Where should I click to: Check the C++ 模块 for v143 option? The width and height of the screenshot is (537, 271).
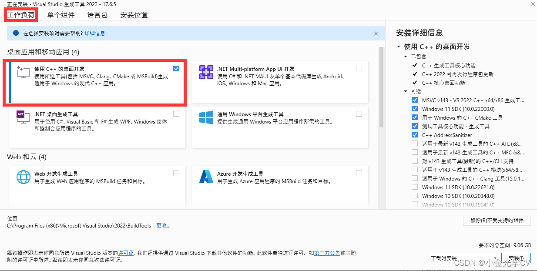point(414,170)
